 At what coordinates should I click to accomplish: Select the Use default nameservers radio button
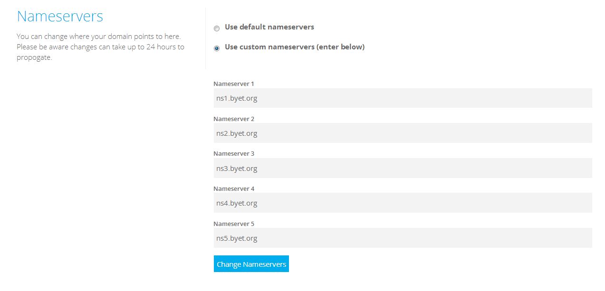[217, 28]
